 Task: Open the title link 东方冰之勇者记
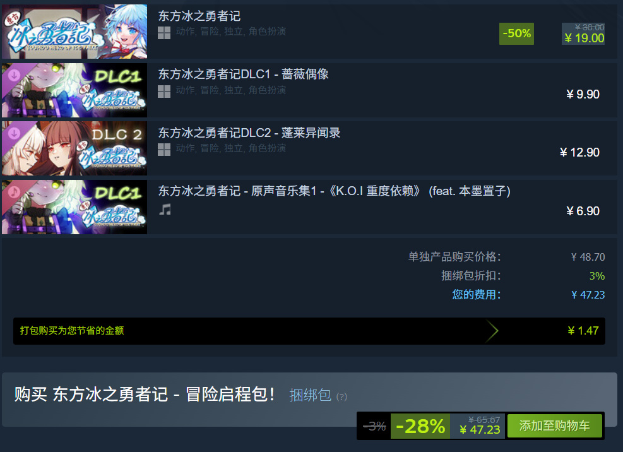click(x=199, y=16)
